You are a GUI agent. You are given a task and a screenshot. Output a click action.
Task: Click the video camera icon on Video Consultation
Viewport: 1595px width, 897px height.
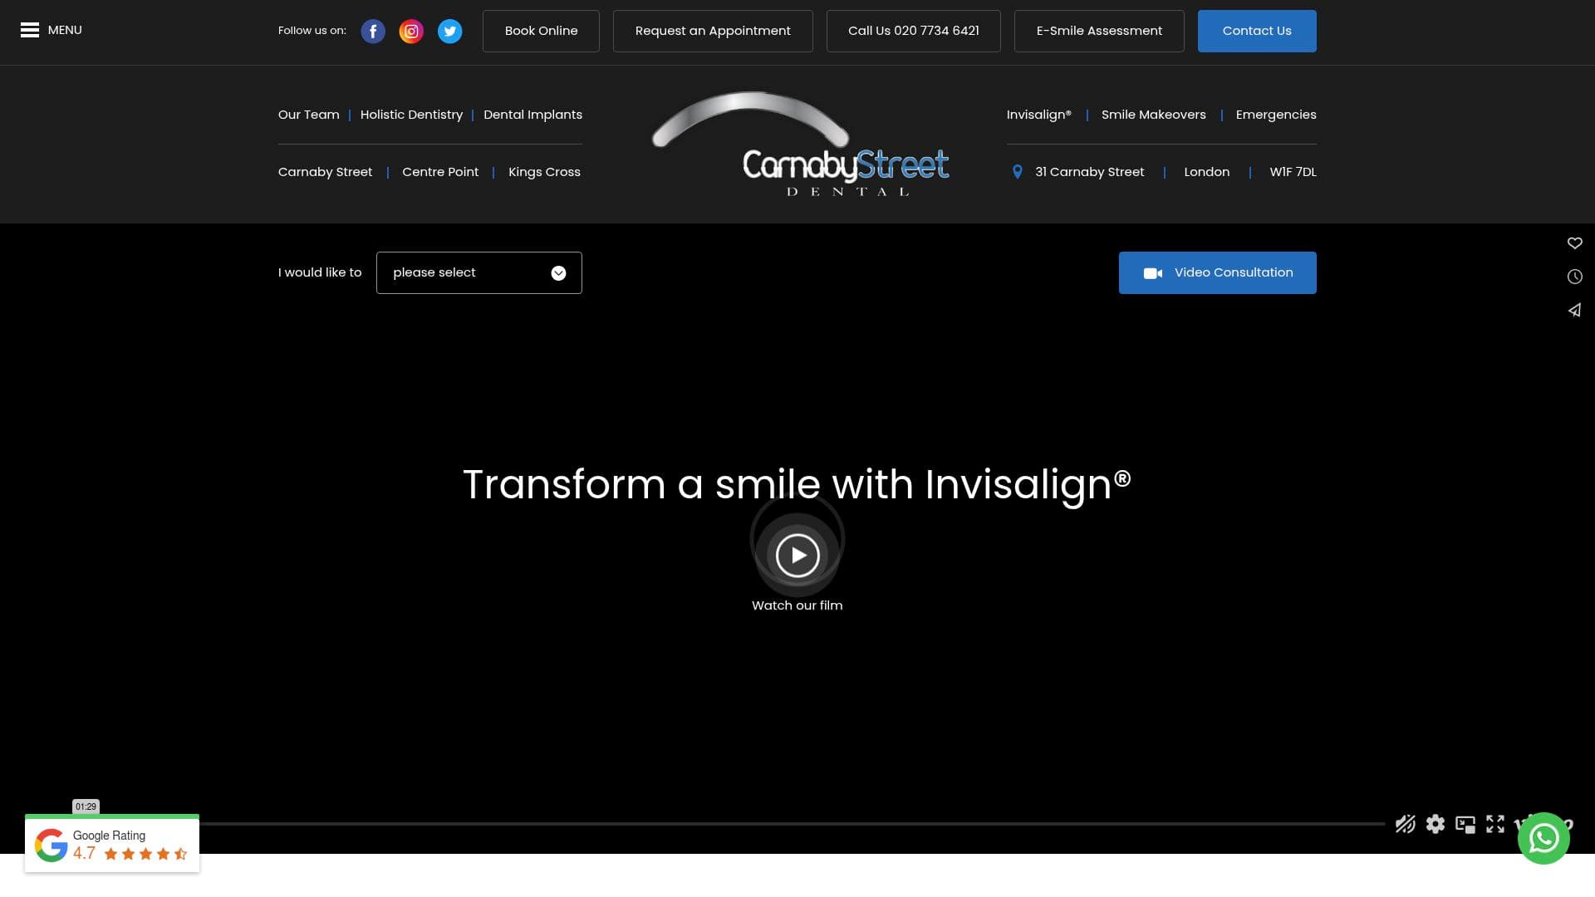1153,273
